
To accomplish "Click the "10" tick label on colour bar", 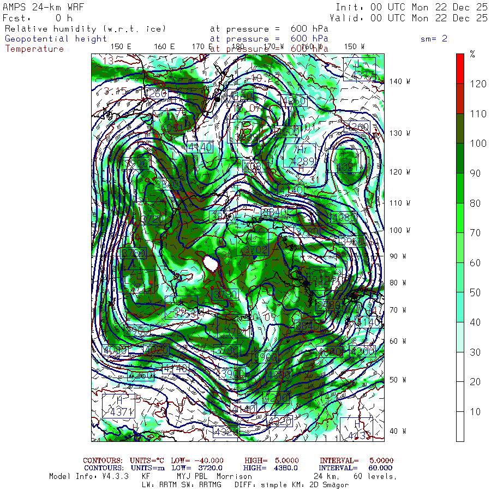I will 475,412.
